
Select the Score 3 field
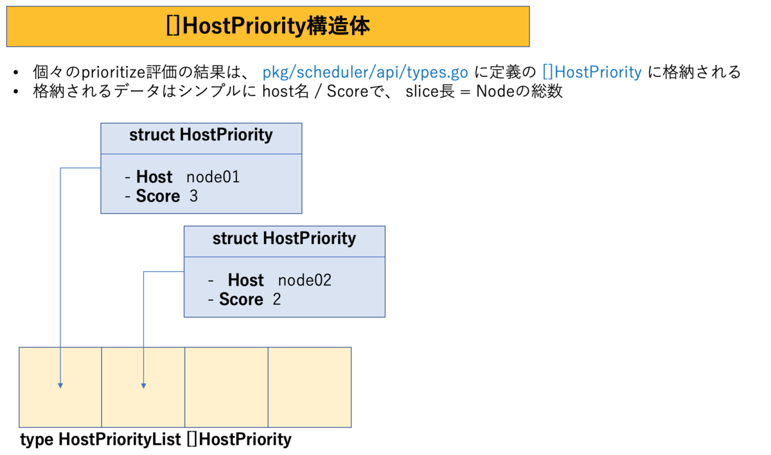[x=161, y=196]
